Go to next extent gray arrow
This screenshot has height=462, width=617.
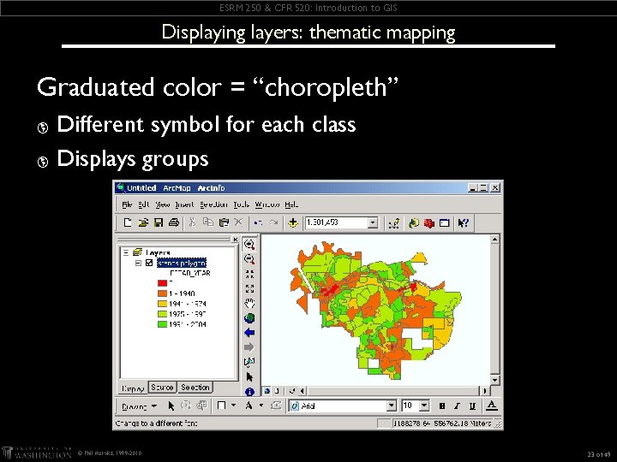[249, 347]
